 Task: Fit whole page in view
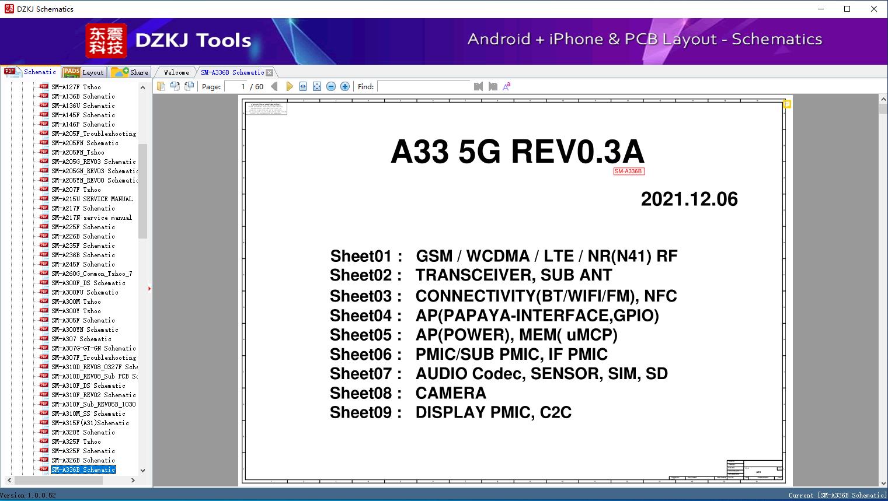click(317, 86)
